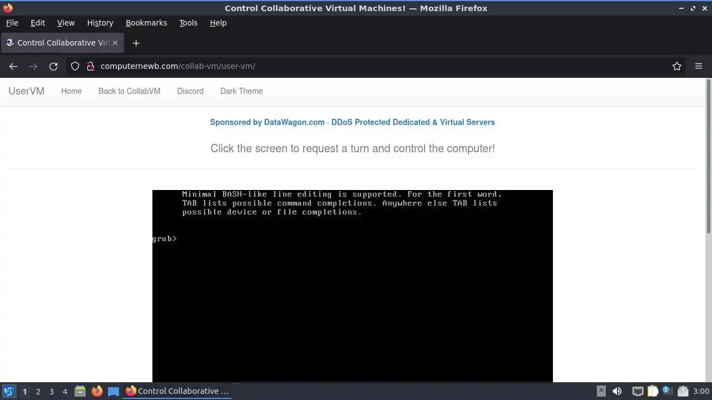712x400 pixels.
Task: Click the page vertical scrollbar
Action: [708, 157]
